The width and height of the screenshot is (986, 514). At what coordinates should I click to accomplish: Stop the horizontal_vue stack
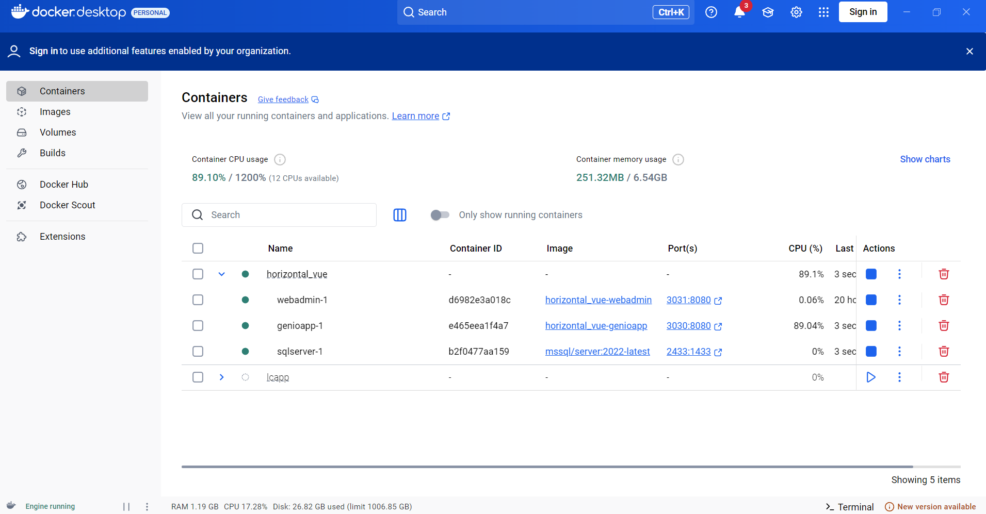click(x=871, y=274)
